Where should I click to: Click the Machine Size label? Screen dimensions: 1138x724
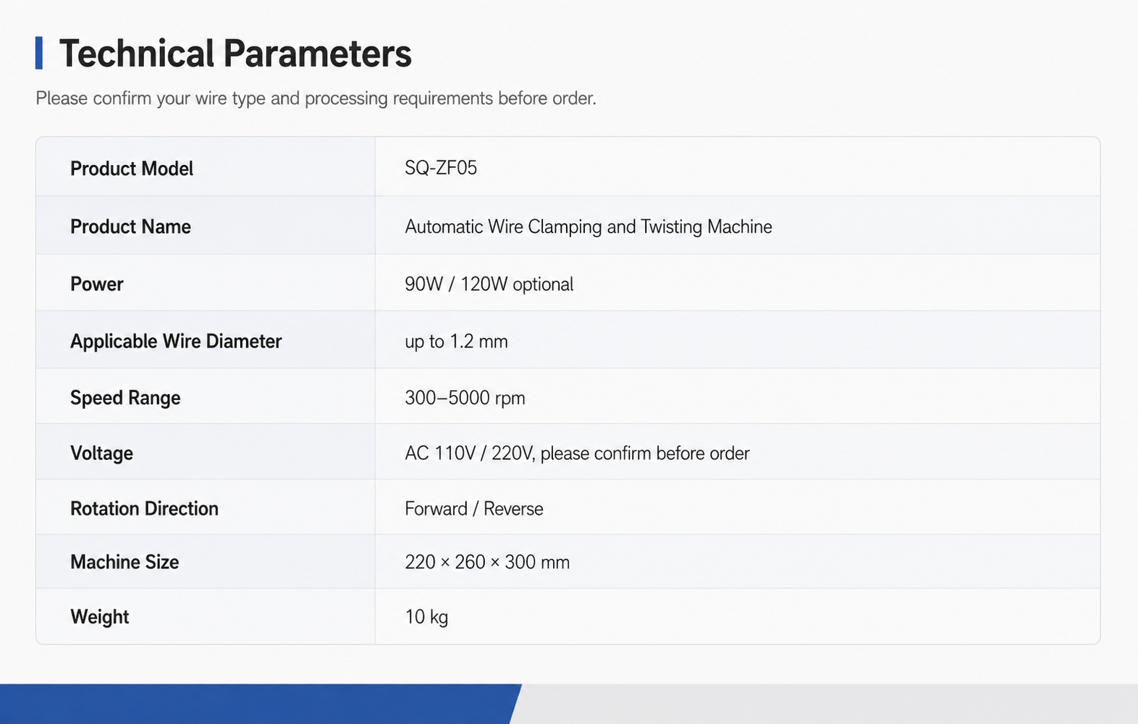[x=125, y=562]
